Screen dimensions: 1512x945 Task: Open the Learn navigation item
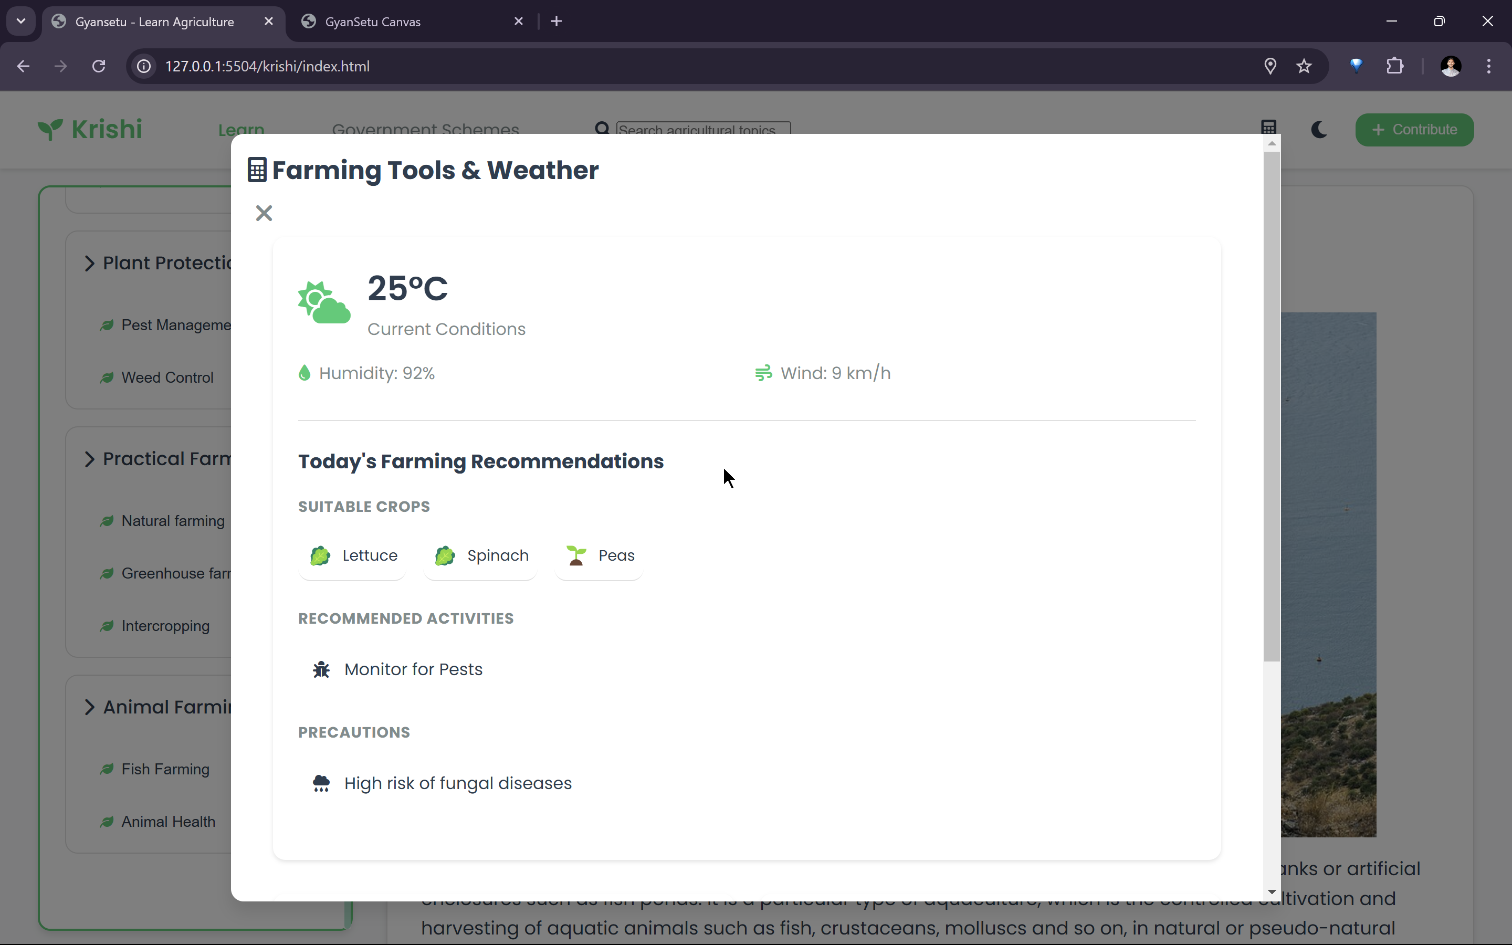[x=241, y=129]
